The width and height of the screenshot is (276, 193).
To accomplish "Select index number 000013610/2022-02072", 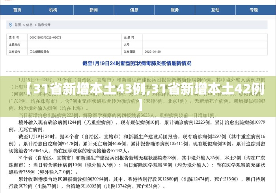I will (x=45, y=37).
